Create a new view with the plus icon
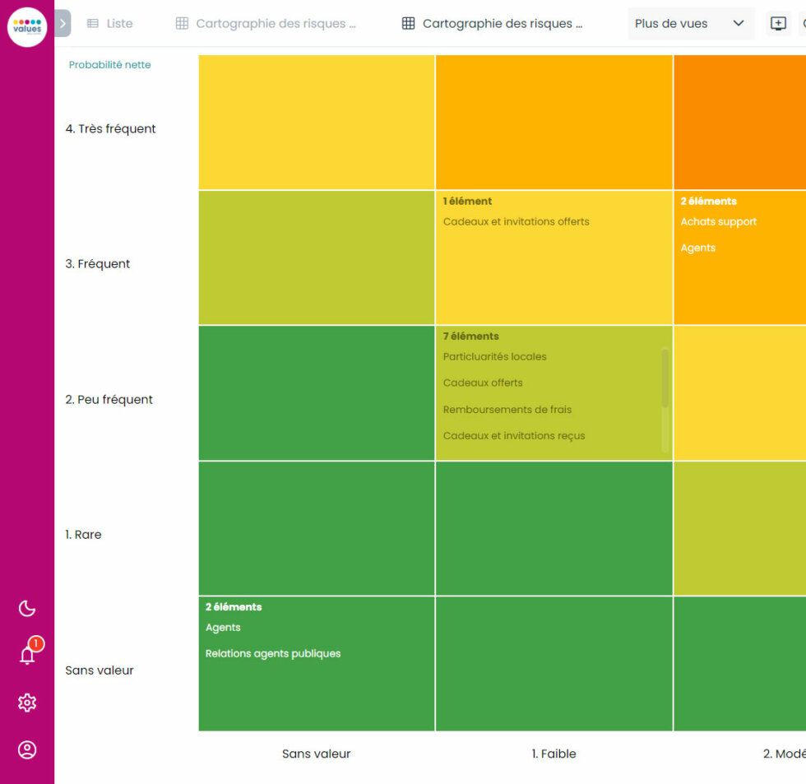The width and height of the screenshot is (806, 784). 777,23
